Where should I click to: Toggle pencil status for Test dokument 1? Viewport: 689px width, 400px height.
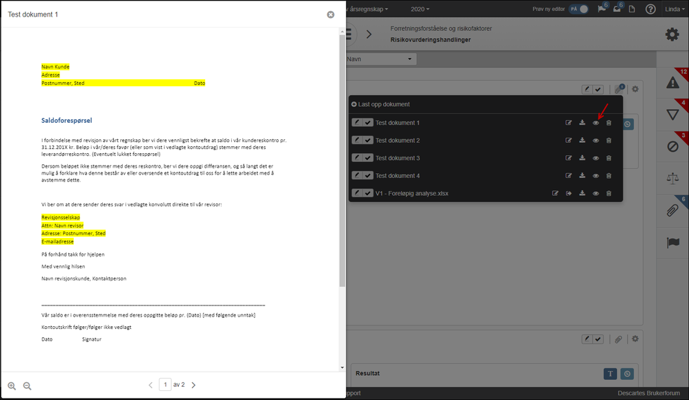pos(357,123)
